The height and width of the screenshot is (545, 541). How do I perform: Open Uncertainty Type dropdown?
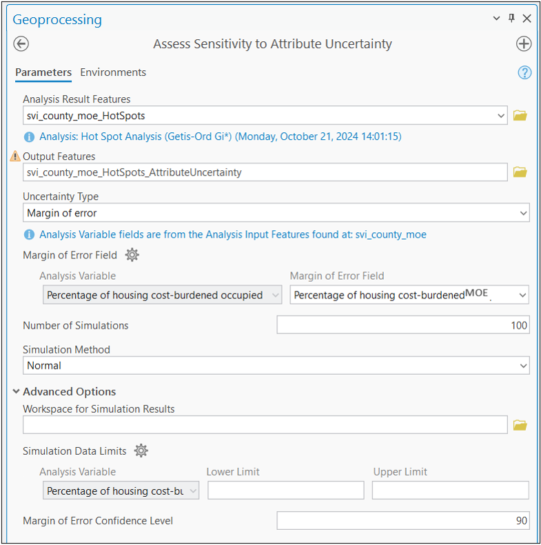point(523,213)
